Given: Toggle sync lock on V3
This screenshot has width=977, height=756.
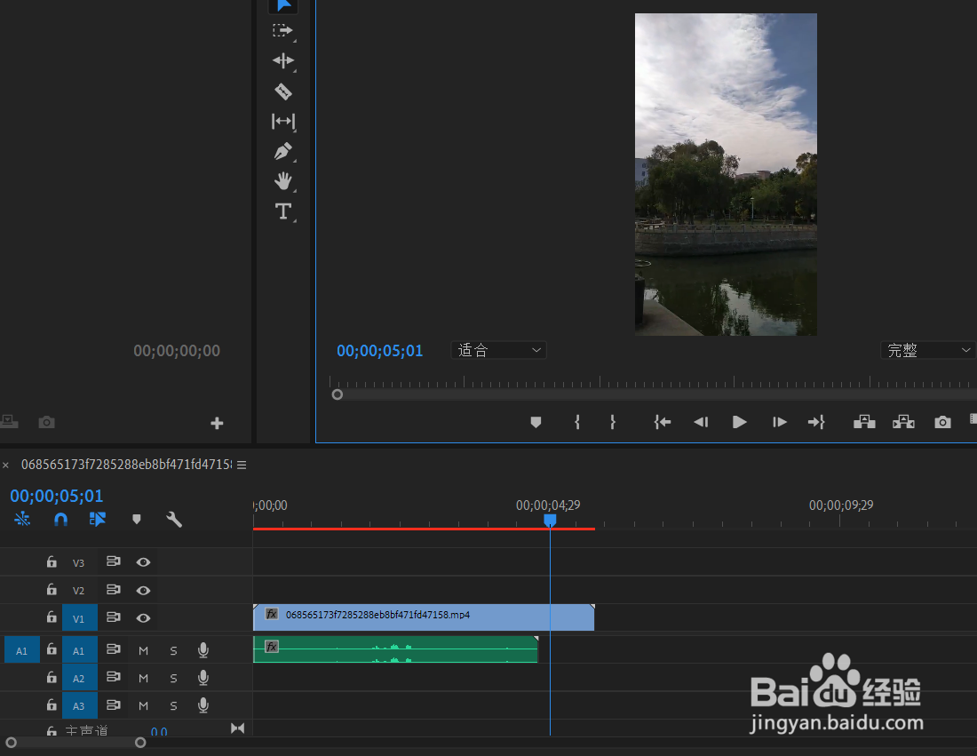Looking at the screenshot, I should point(114,561).
